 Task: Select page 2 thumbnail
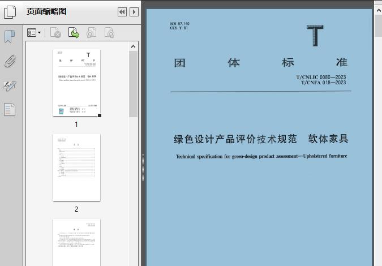point(76,168)
